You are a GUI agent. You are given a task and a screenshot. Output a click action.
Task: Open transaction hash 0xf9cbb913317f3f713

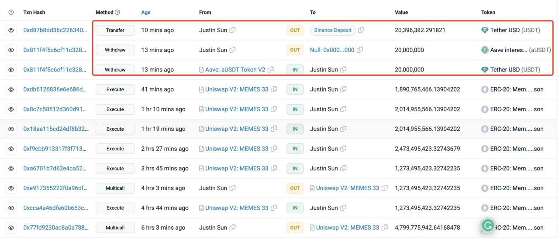click(x=55, y=149)
